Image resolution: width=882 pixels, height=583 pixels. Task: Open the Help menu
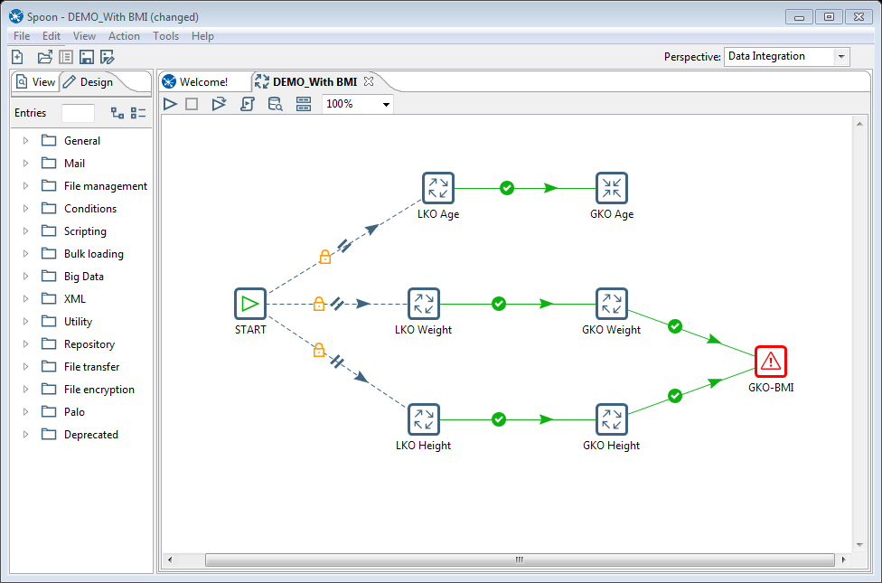(x=202, y=36)
